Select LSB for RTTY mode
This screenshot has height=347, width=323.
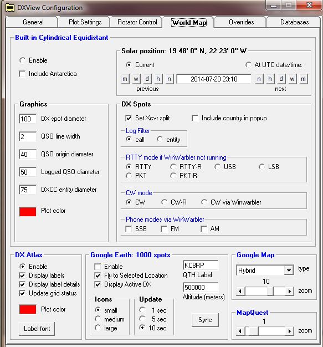(x=262, y=166)
